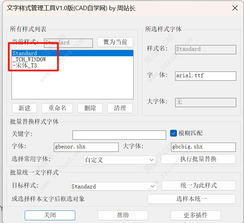Click the gbenor.shx font input field
Viewport: 244px width, 223px height.
click(x=86, y=147)
